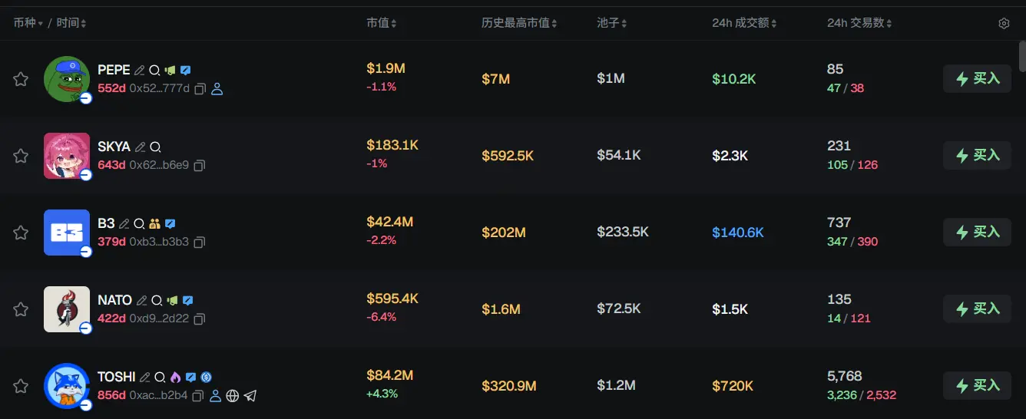Sort by 市值 column header
Image resolution: width=1026 pixels, height=419 pixels.
[381, 24]
